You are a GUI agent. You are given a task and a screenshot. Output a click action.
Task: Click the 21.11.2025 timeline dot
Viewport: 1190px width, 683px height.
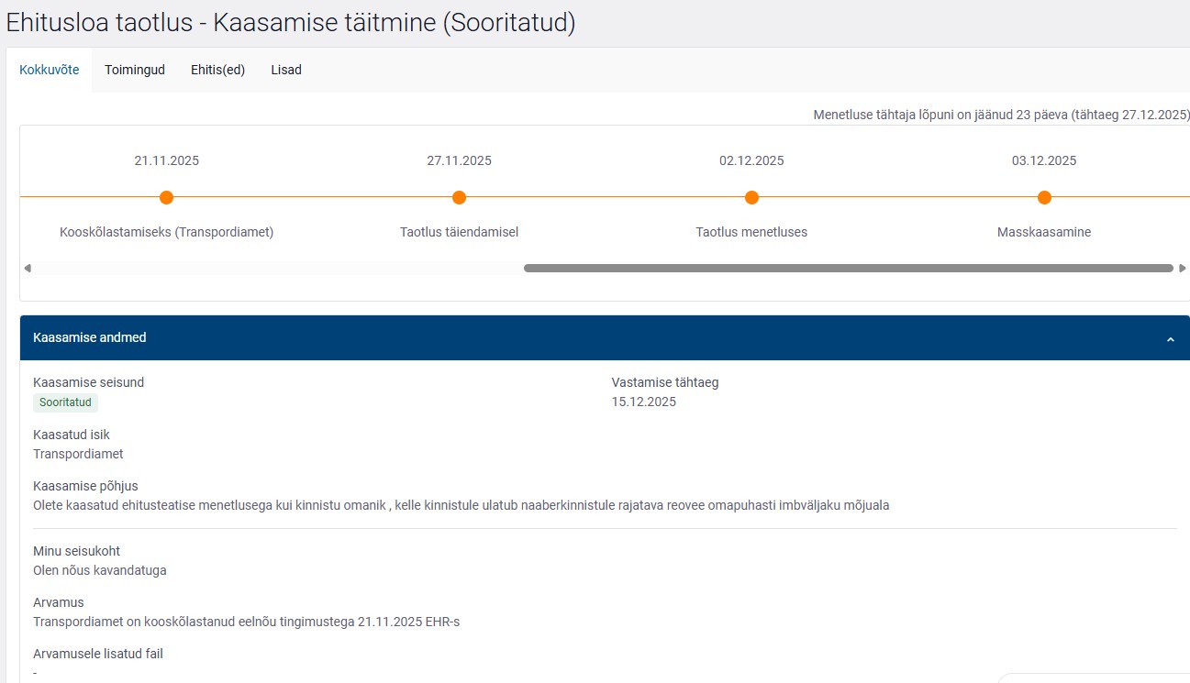point(166,197)
